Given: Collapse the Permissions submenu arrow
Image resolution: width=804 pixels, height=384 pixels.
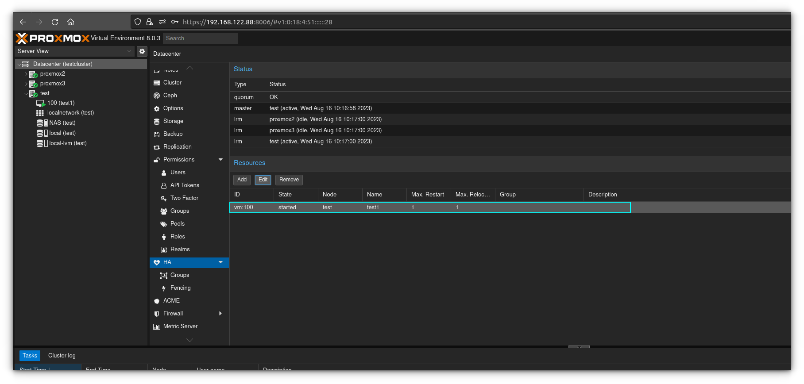Looking at the screenshot, I should point(220,160).
